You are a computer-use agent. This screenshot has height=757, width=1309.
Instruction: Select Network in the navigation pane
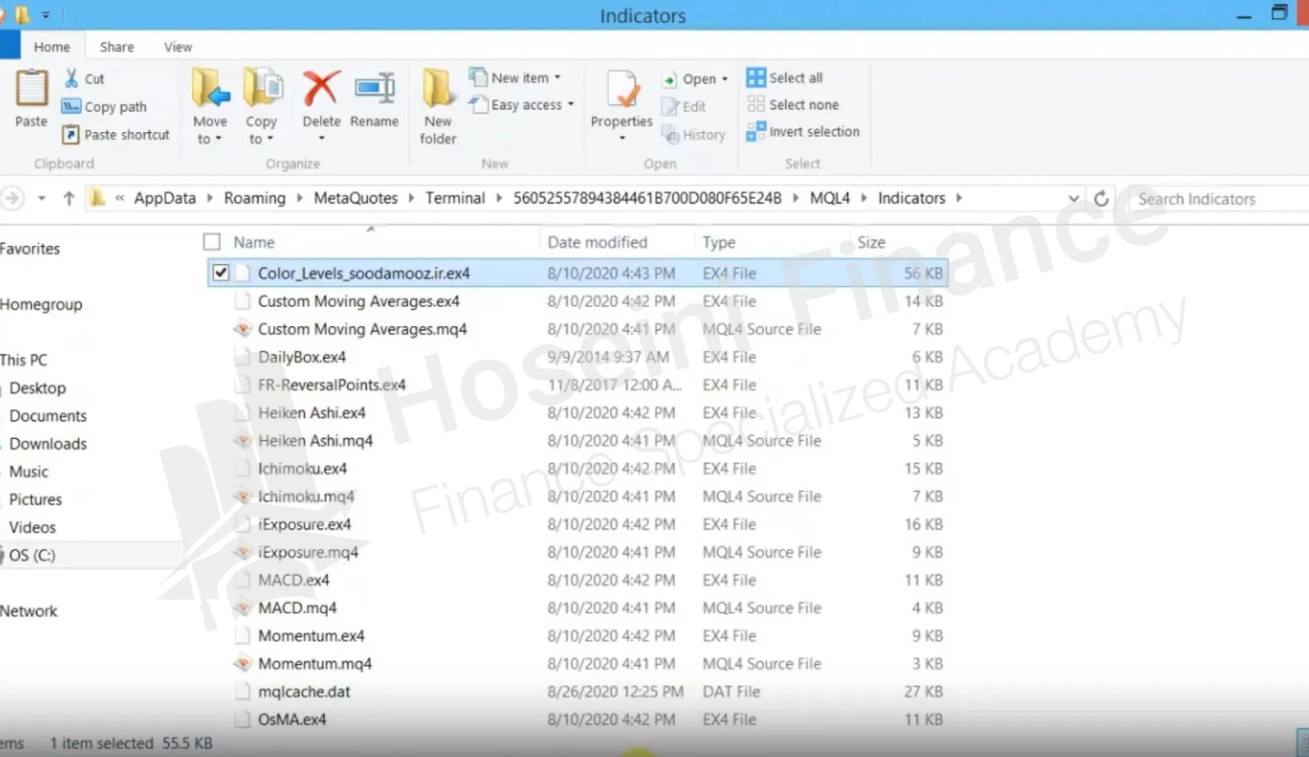pos(29,610)
